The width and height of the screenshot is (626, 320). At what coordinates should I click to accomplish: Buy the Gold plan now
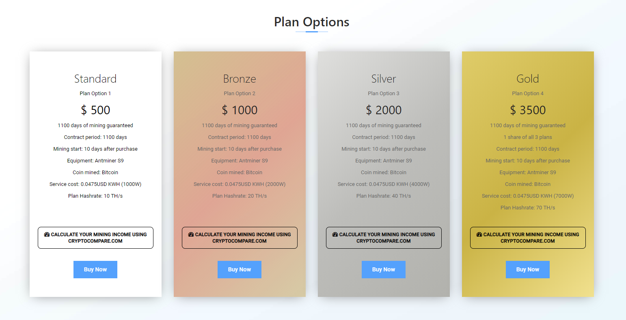pyautogui.click(x=528, y=269)
